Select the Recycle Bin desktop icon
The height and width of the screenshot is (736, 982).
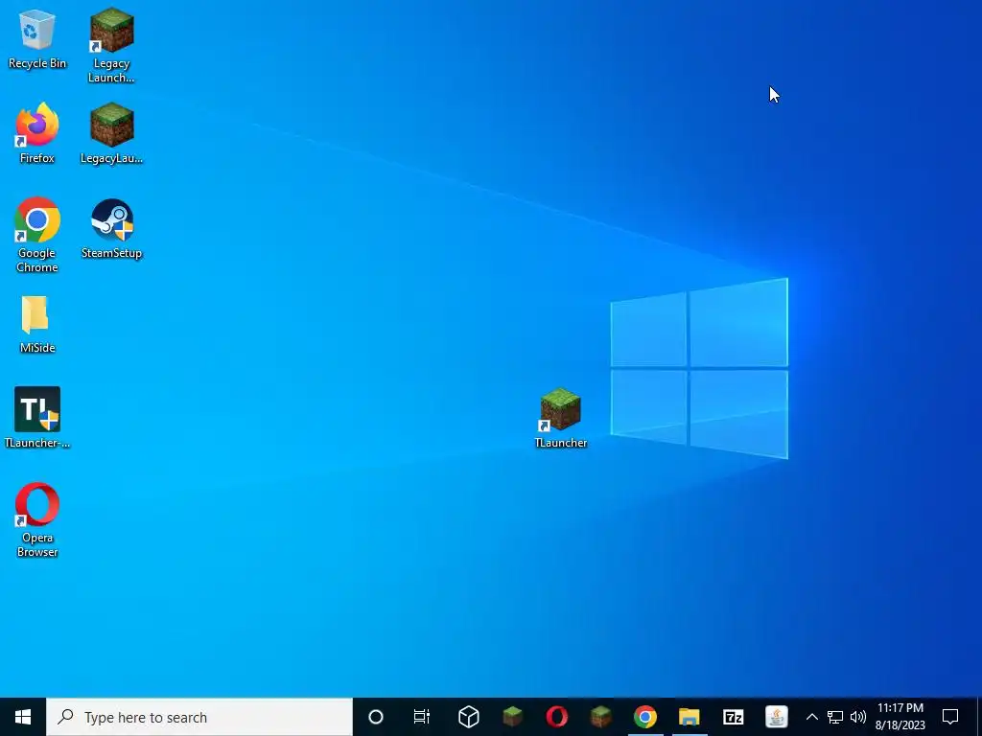(x=37, y=38)
